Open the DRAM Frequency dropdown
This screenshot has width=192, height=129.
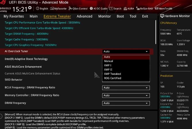126,103
